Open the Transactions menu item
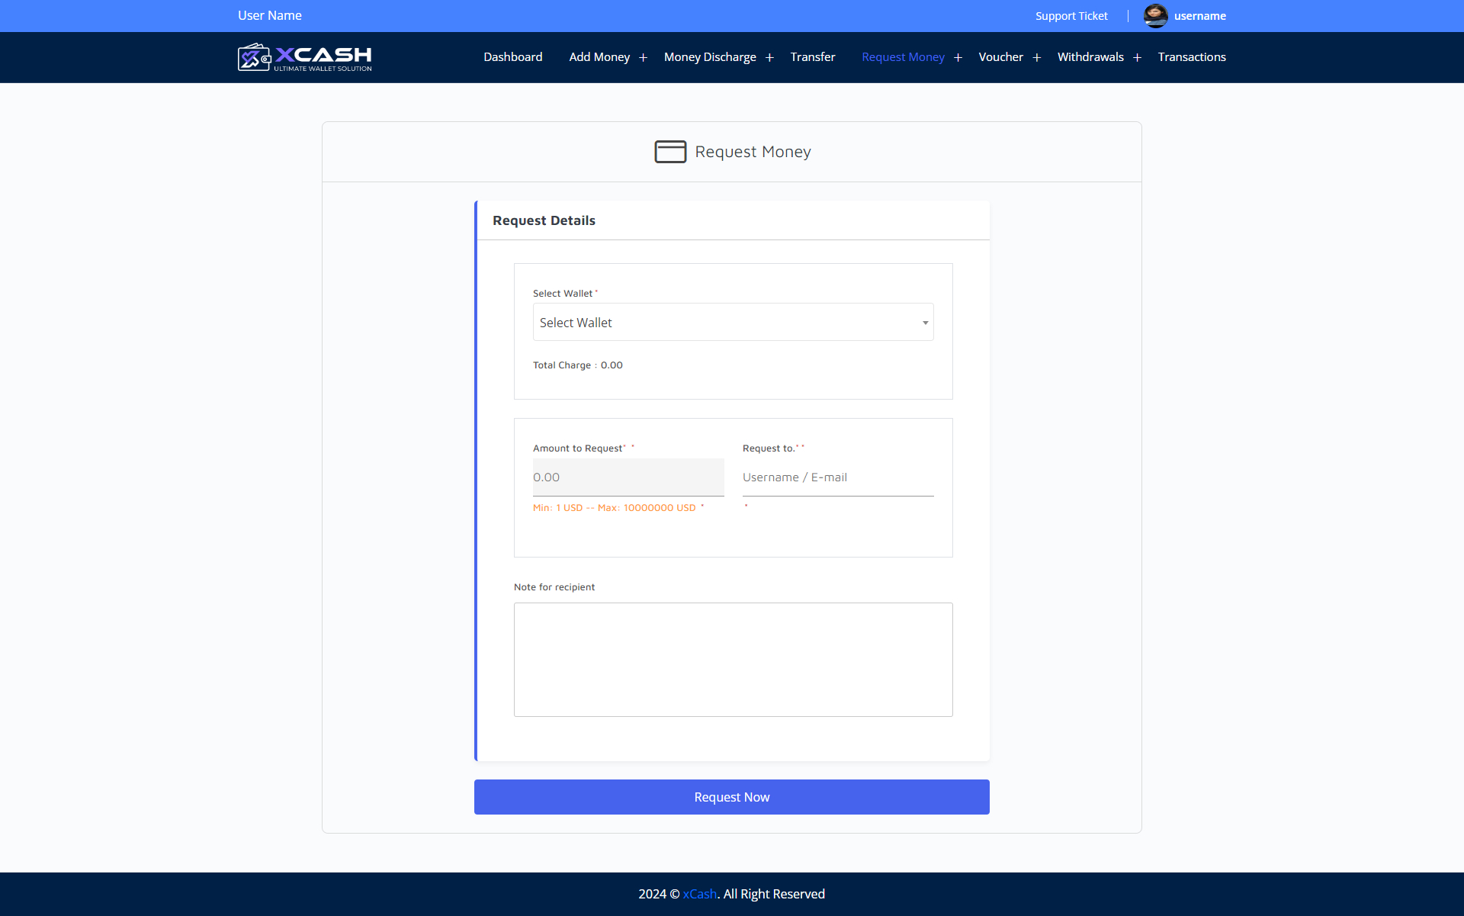 pyautogui.click(x=1191, y=57)
